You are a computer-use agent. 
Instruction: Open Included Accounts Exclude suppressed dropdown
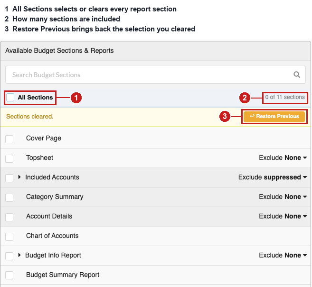click(x=273, y=178)
